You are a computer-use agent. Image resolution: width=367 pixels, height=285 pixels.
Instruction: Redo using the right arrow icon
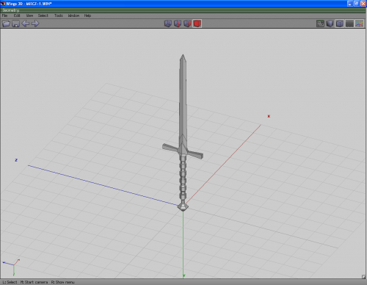(x=35, y=24)
